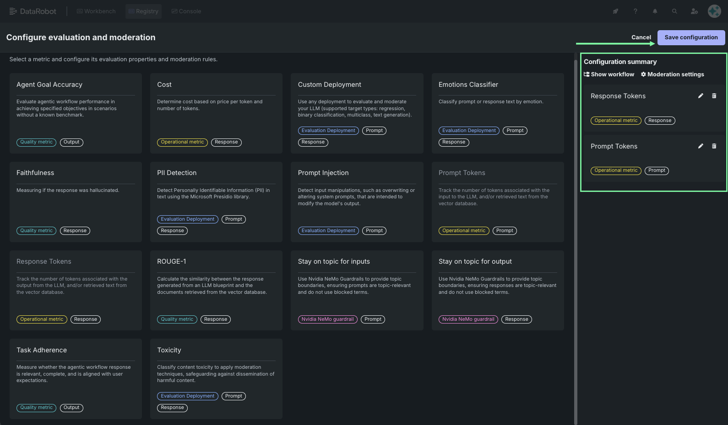Edit the Prompt Tokens configuration
This screenshot has width=728, height=425.
click(x=701, y=146)
